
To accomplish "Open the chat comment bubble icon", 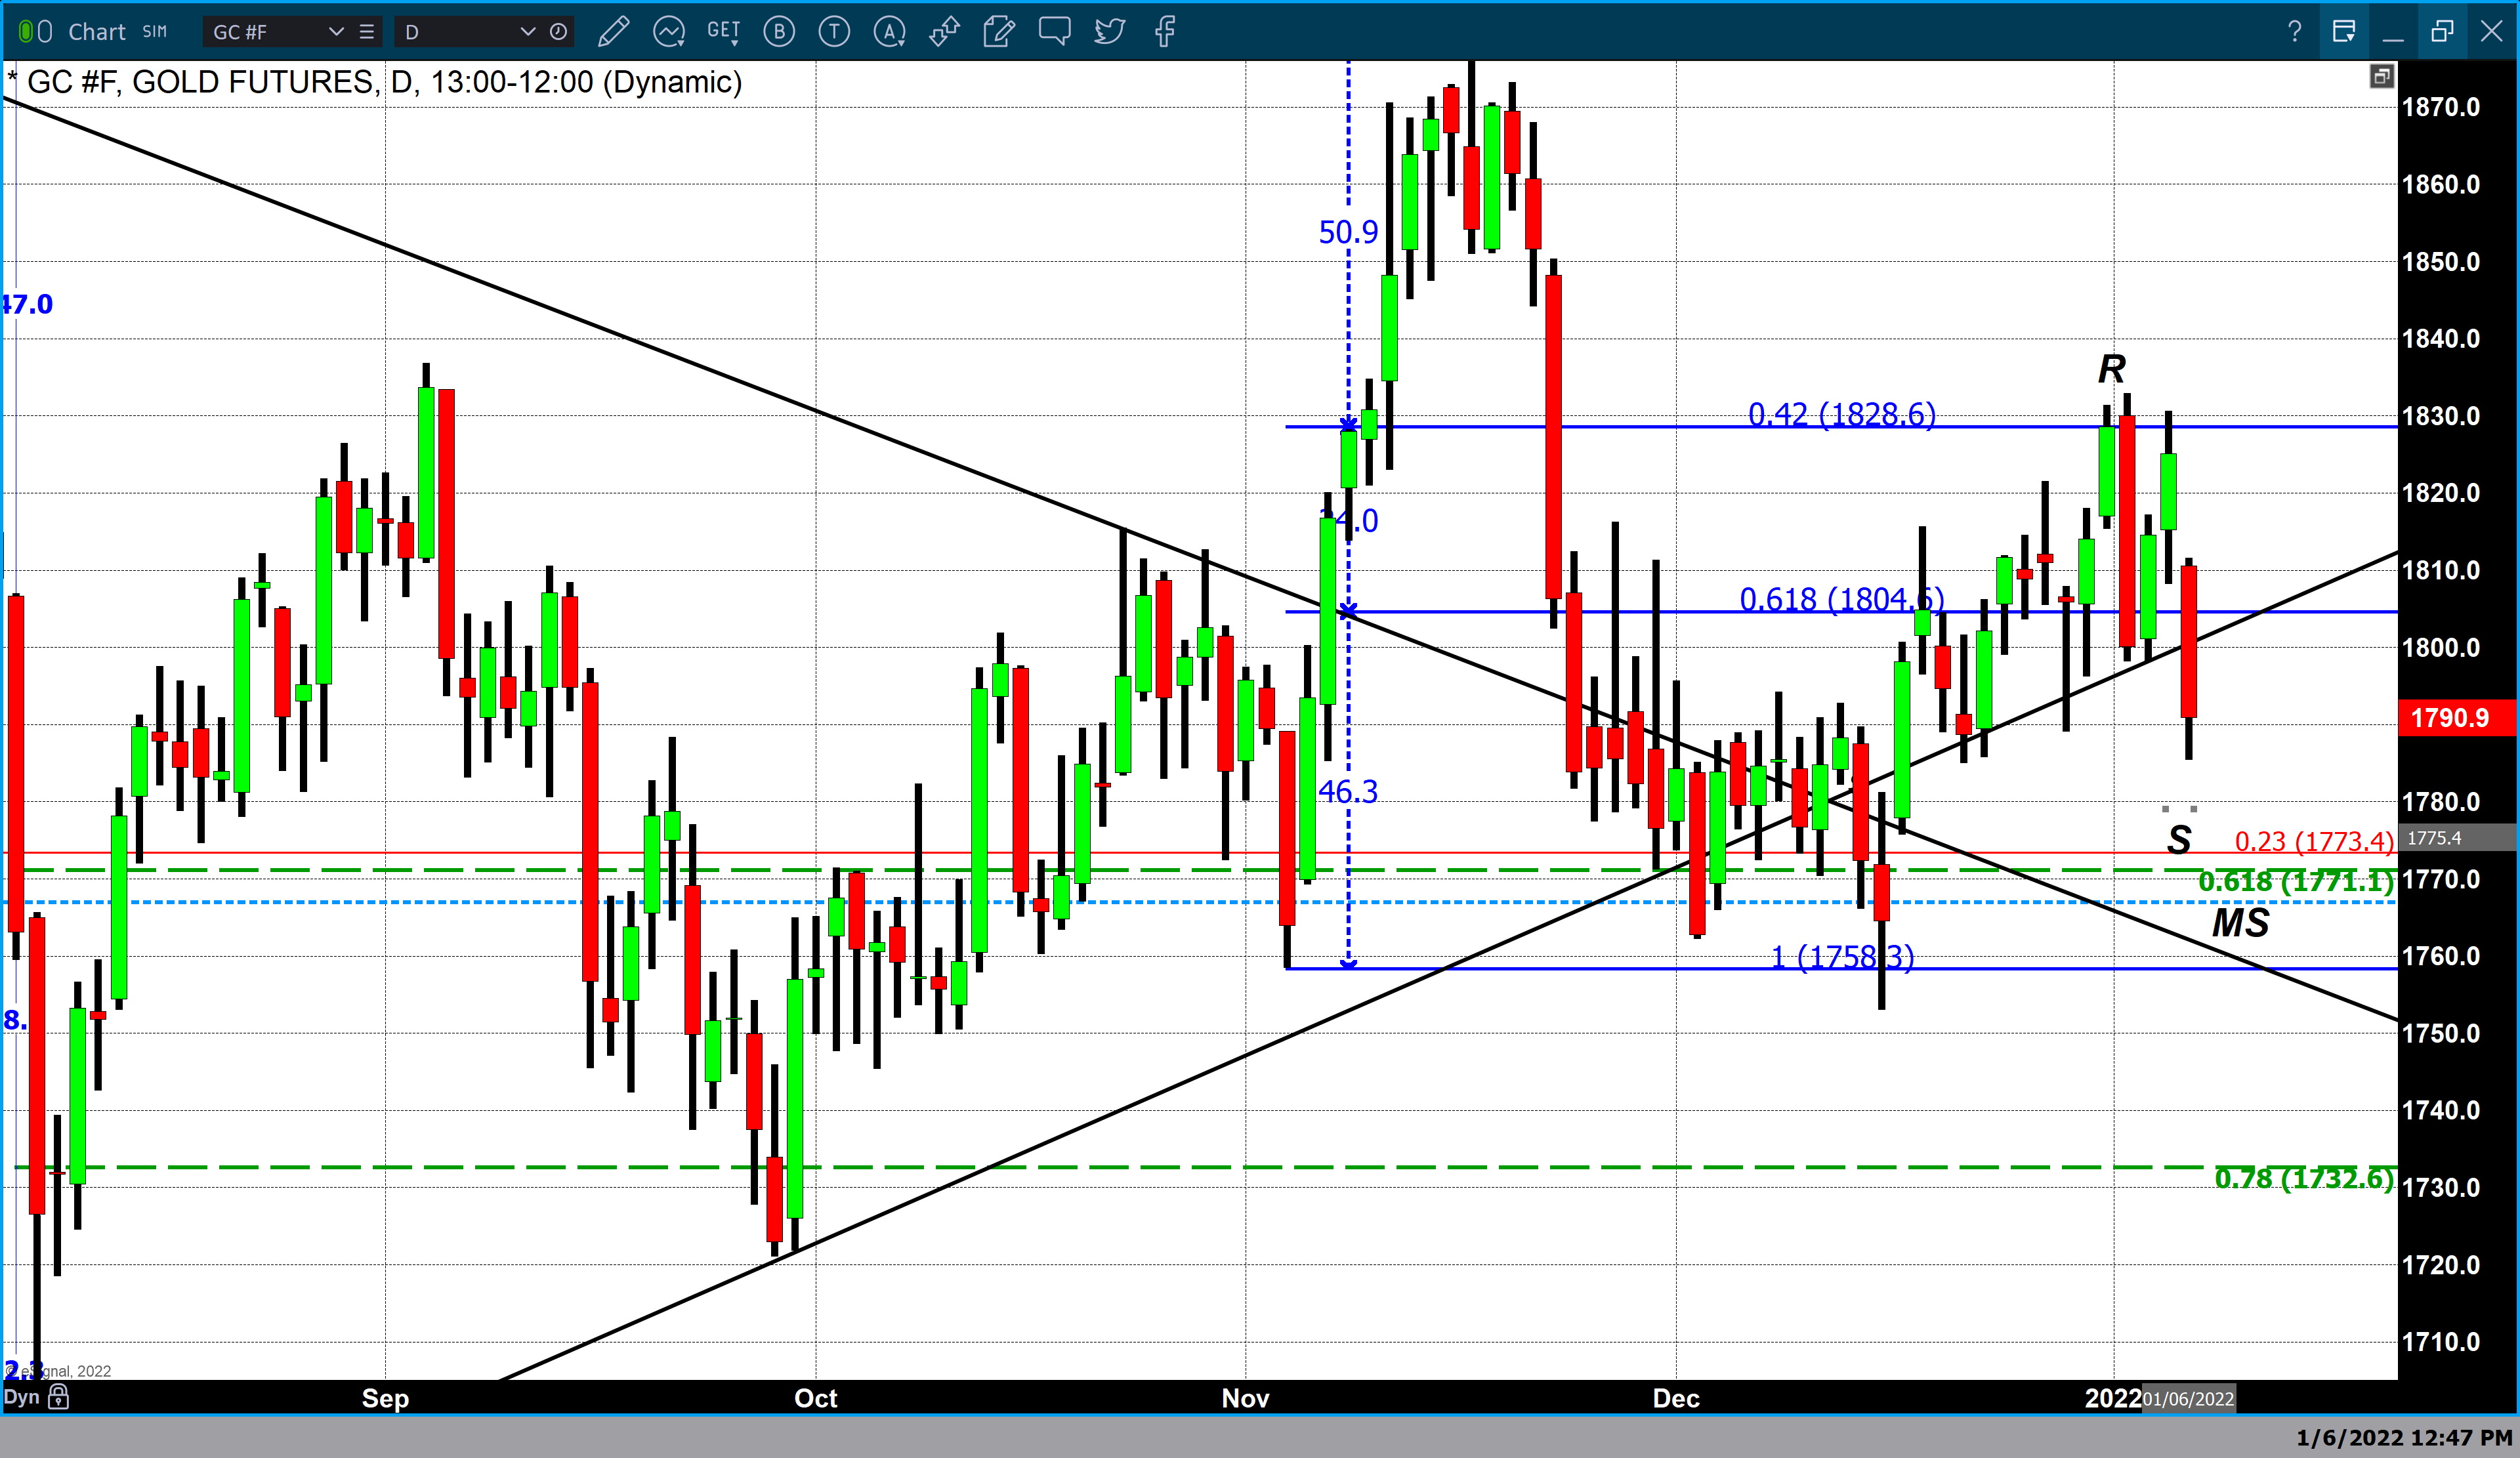I will pos(1054,32).
